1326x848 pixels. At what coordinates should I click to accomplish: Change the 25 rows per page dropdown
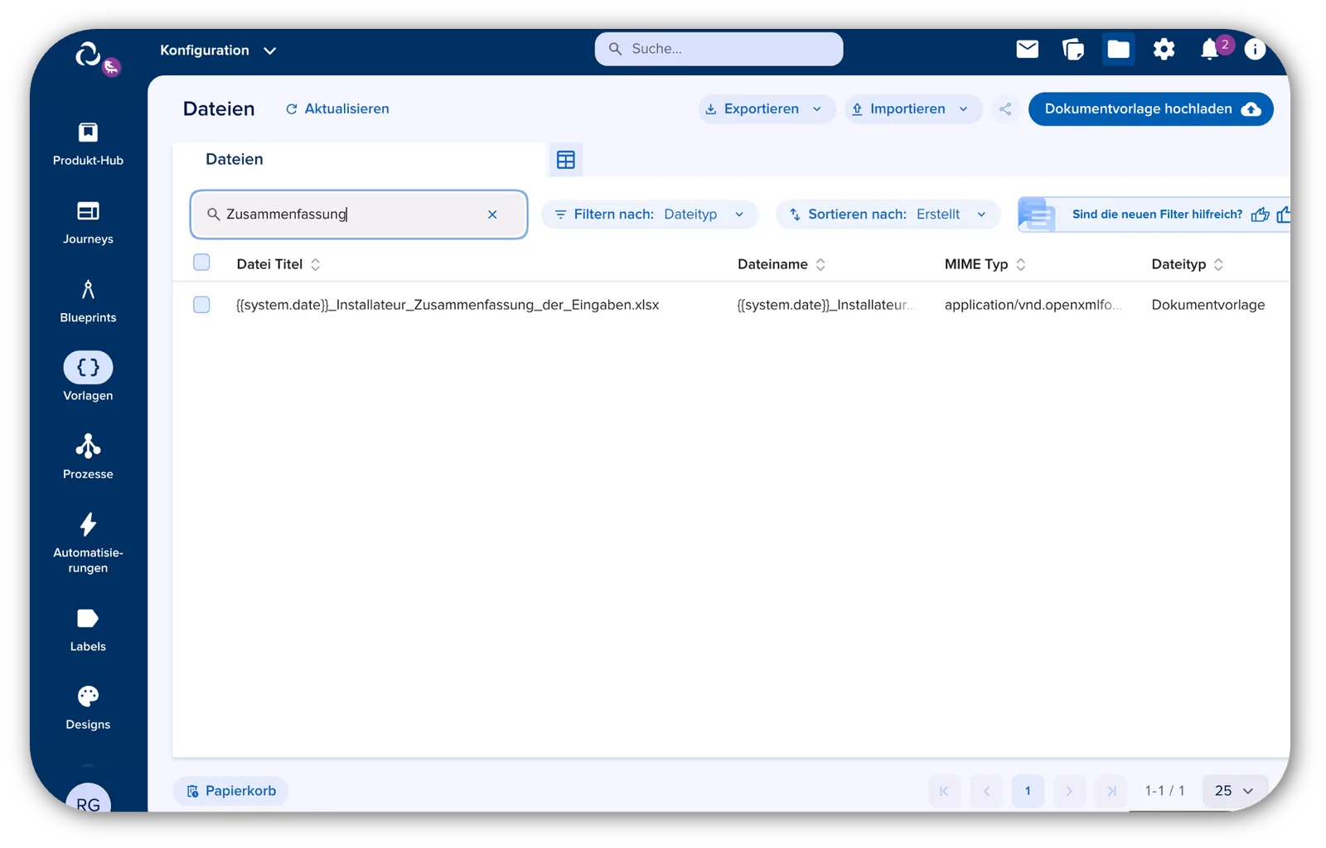click(1234, 791)
